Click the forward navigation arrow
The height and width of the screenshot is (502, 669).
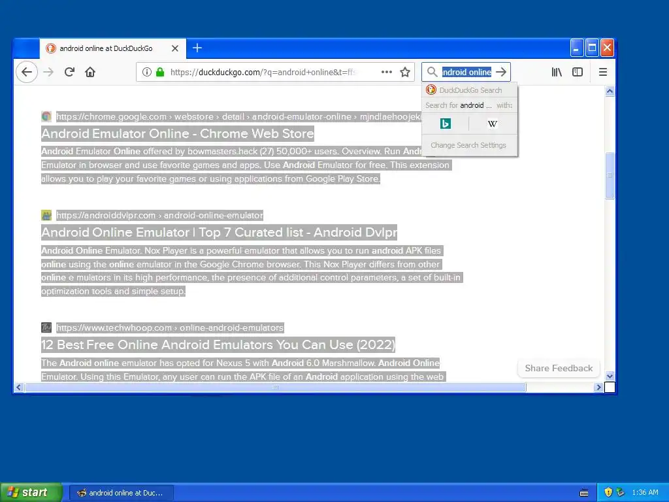48,72
